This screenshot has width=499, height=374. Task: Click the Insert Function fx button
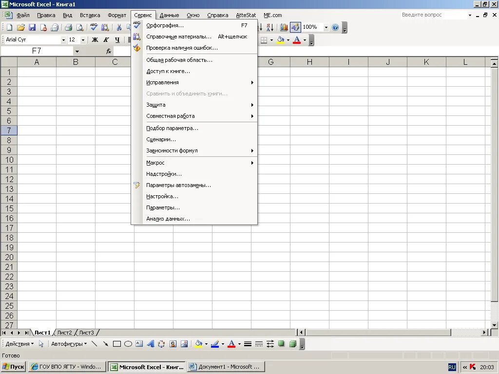tap(109, 51)
